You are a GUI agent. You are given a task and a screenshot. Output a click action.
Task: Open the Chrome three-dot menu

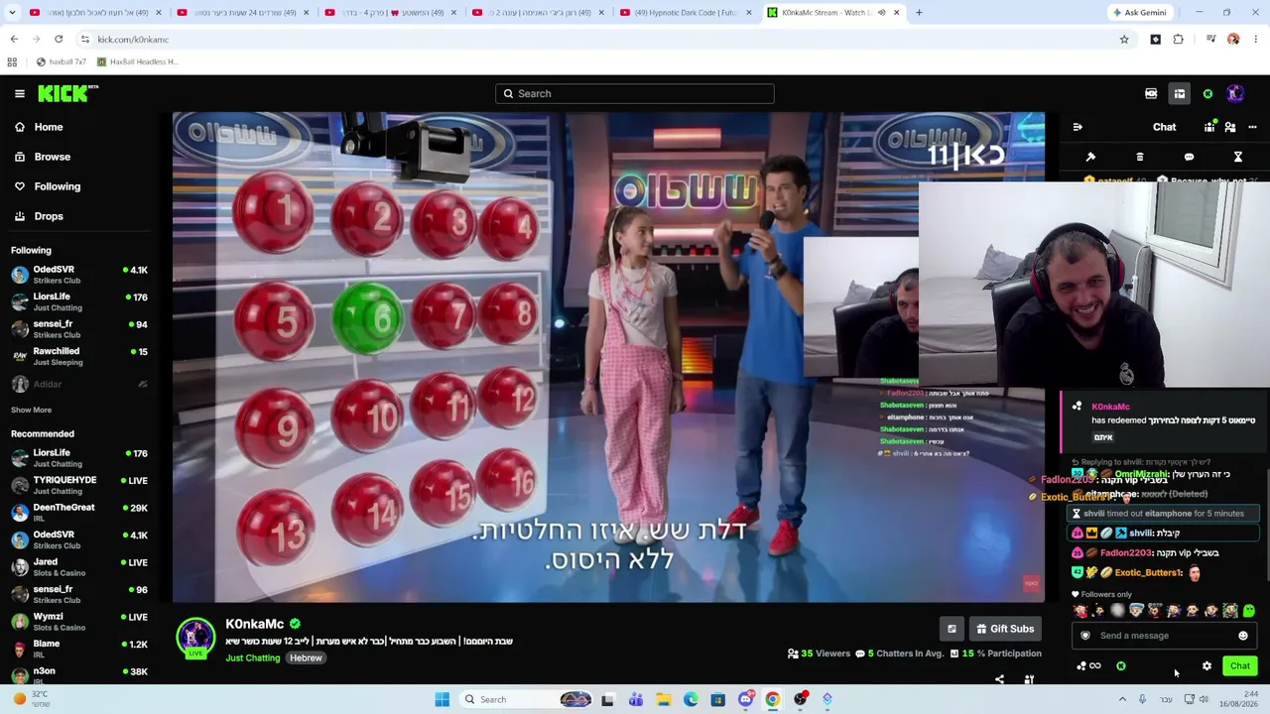point(1254,39)
